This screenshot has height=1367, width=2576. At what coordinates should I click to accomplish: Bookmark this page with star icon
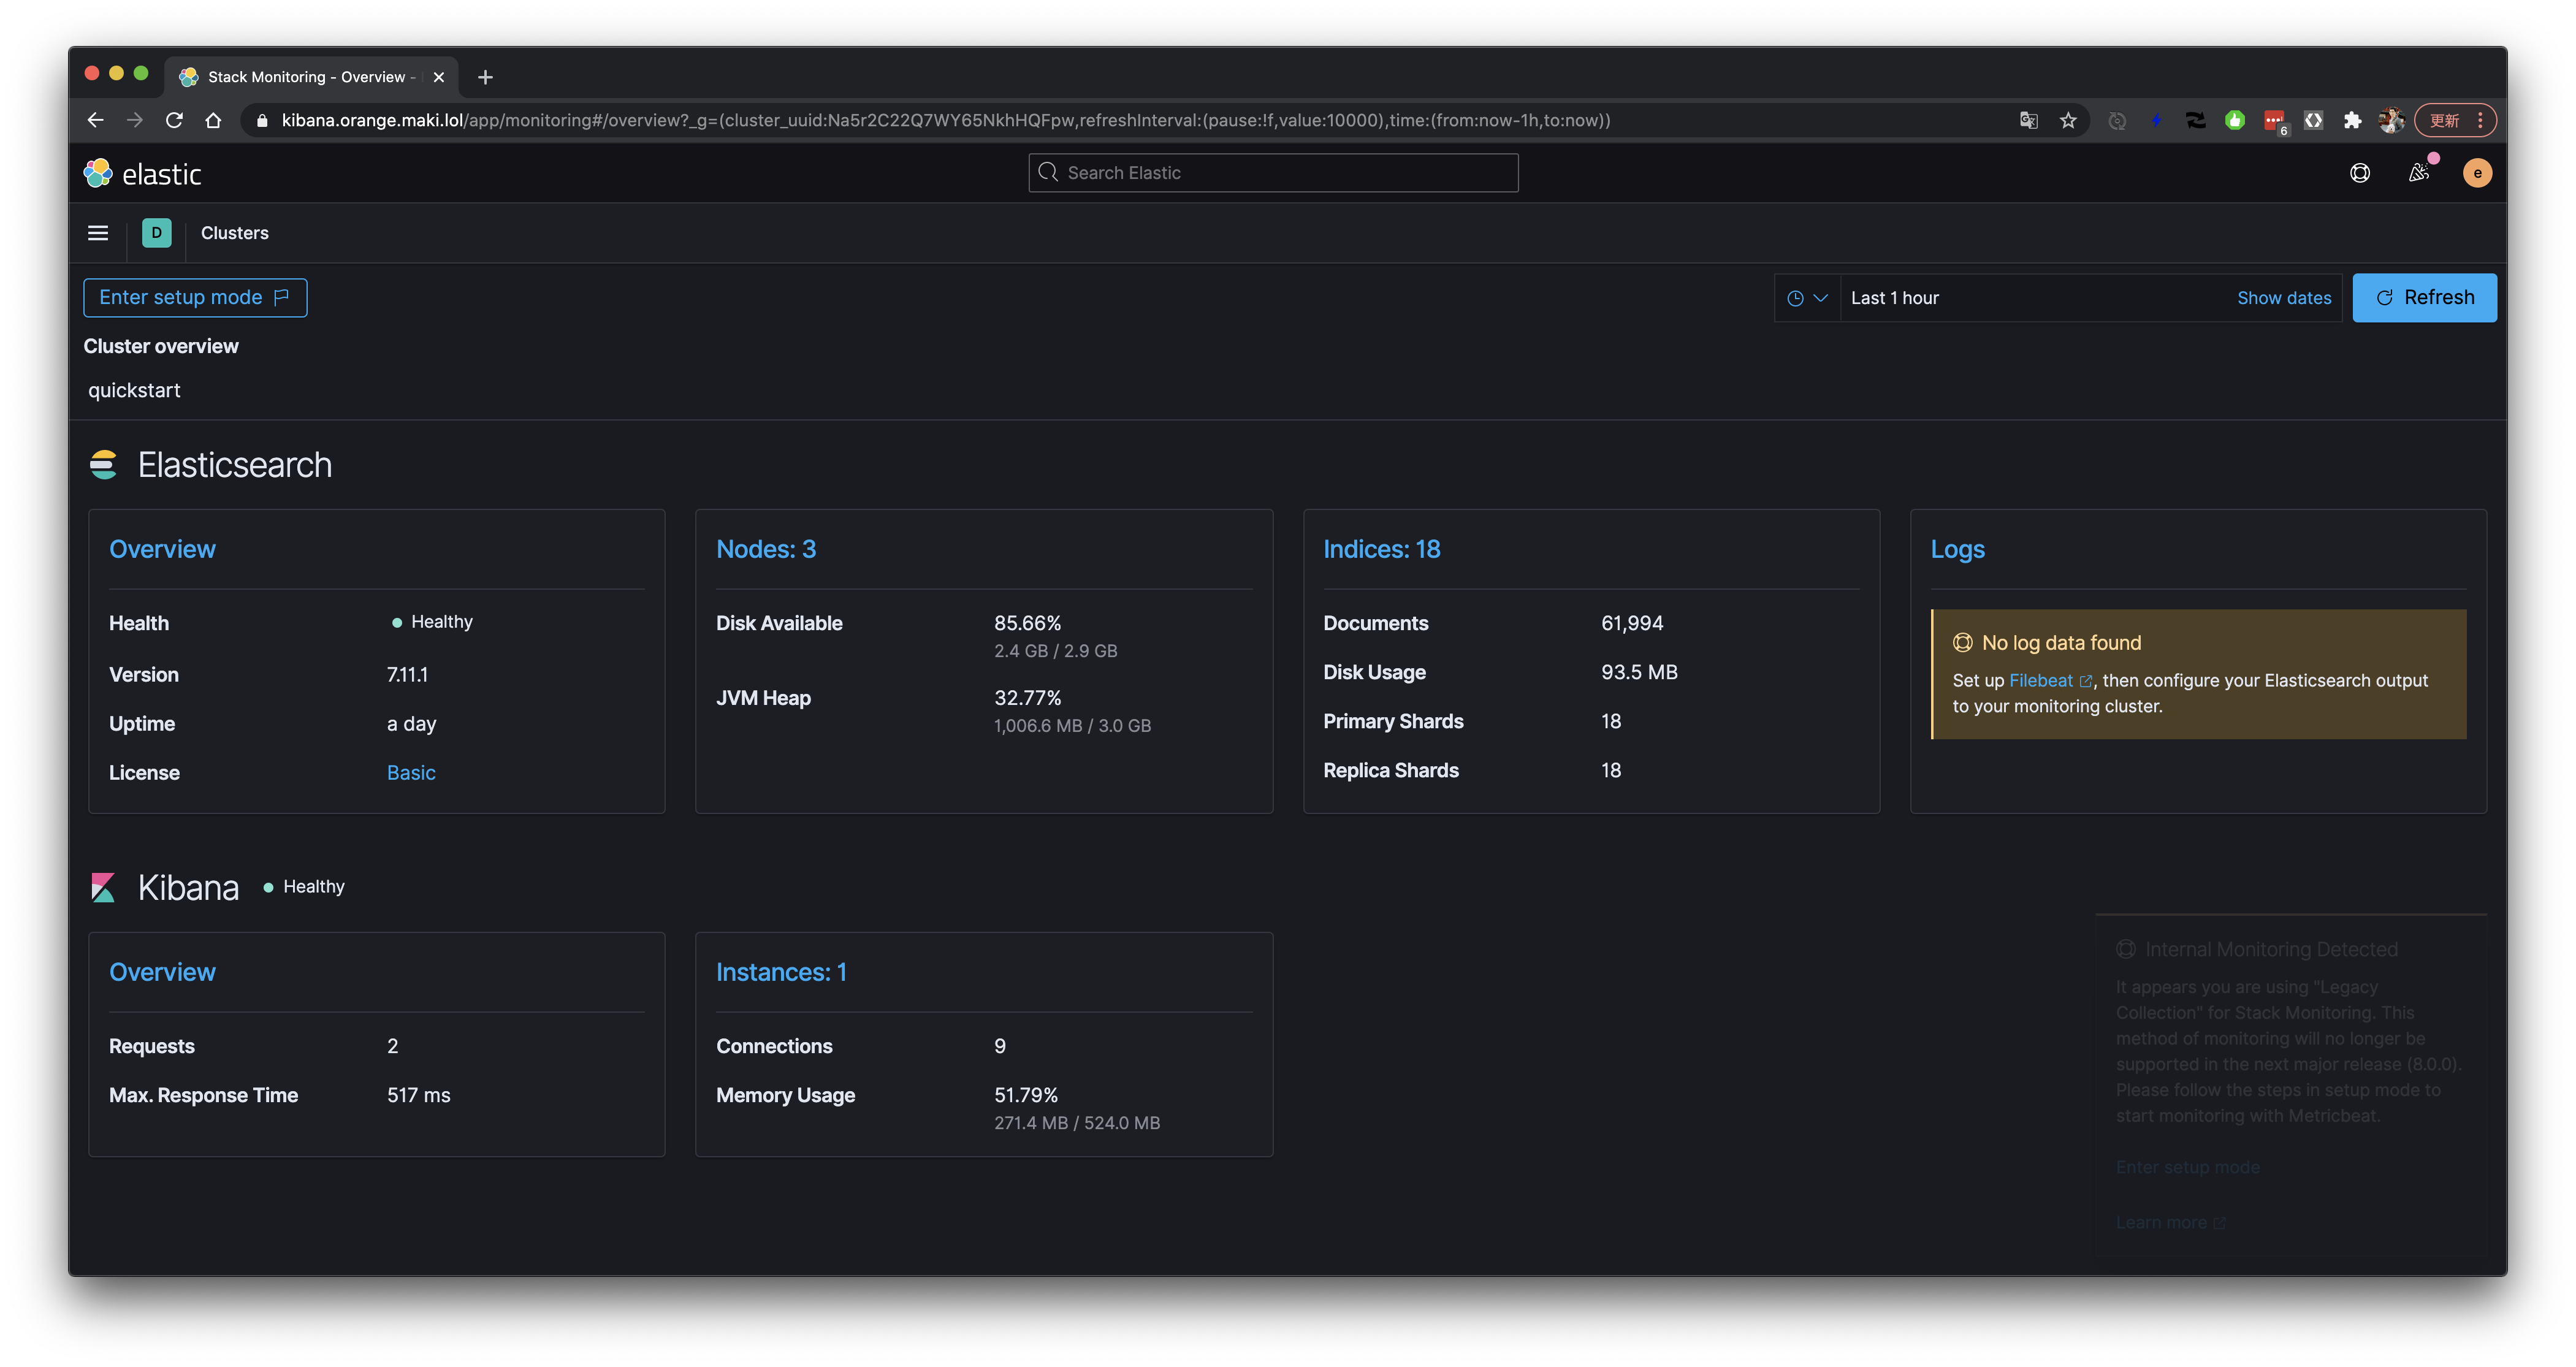[2068, 120]
